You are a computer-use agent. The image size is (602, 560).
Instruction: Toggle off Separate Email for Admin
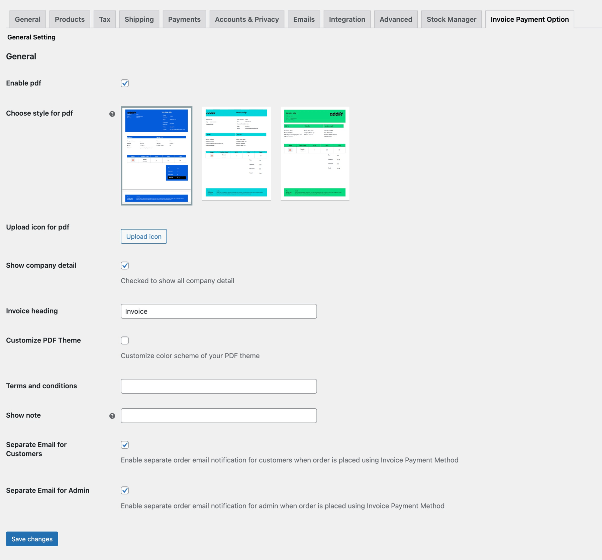(124, 491)
